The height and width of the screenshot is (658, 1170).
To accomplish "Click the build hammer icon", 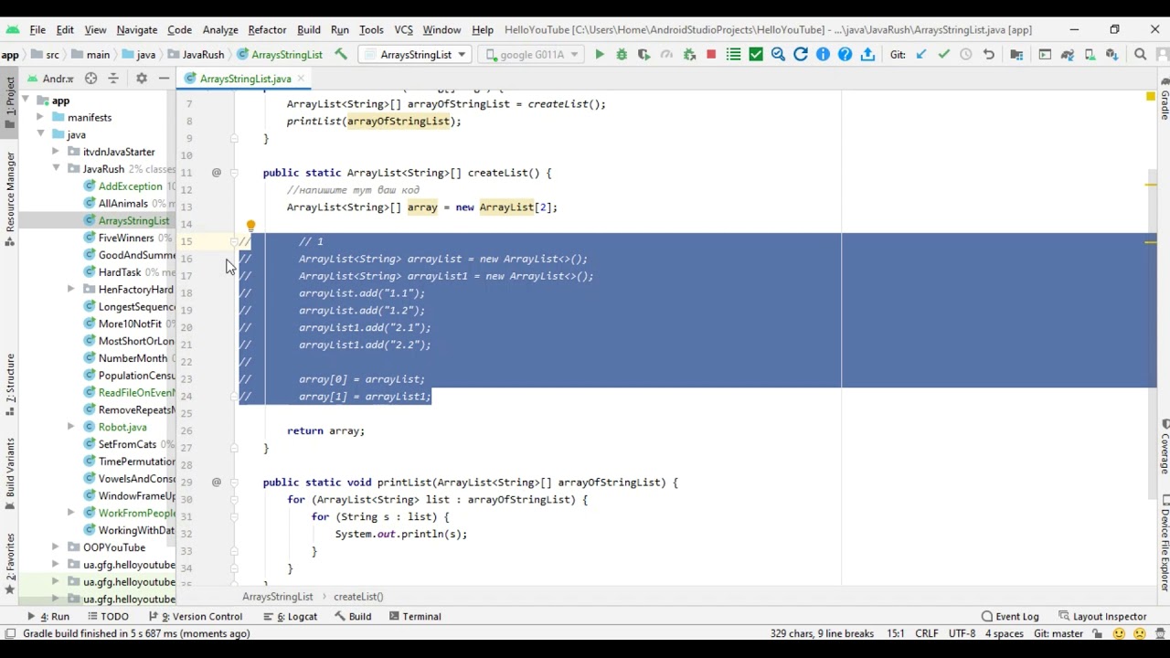I will 341,55.
